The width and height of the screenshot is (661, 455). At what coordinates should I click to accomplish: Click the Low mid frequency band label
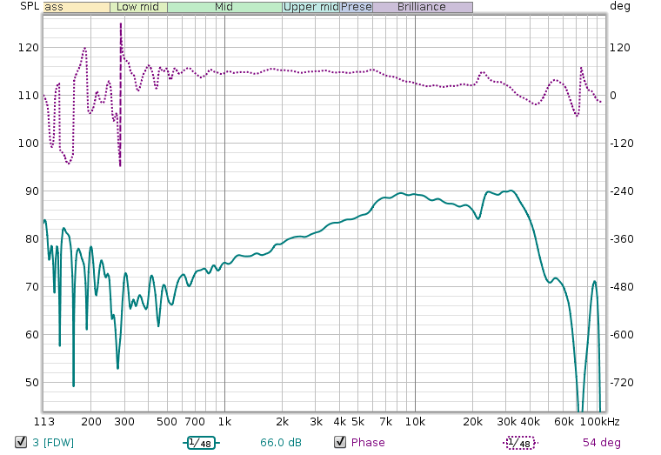click(137, 7)
